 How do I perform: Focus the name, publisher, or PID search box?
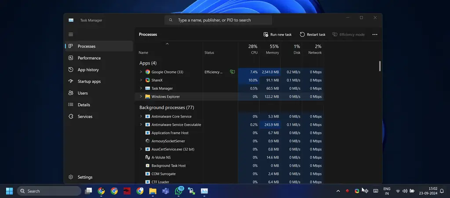click(x=218, y=20)
